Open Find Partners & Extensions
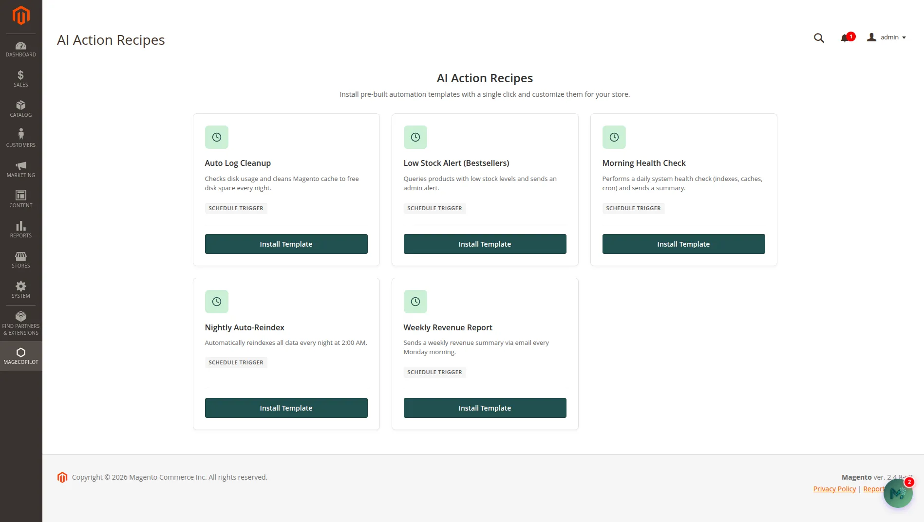 tap(21, 324)
